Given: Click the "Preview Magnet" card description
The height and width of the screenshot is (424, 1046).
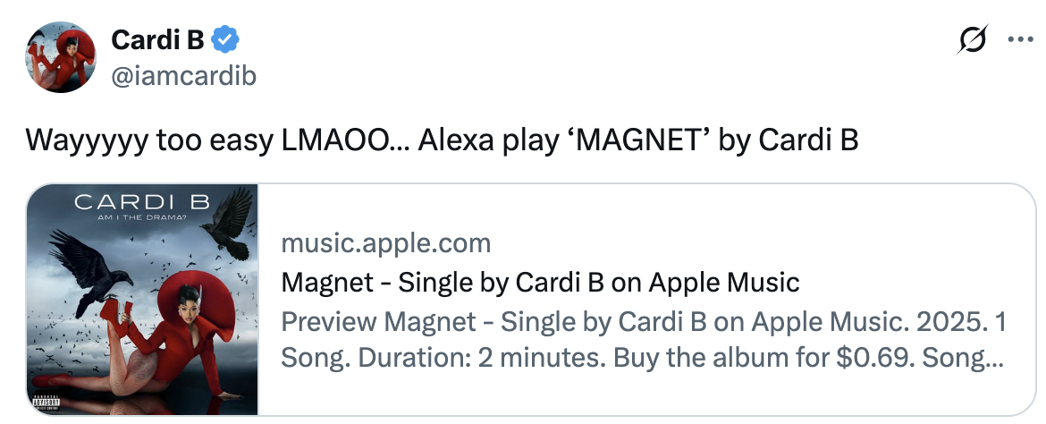Looking at the screenshot, I should pyautogui.click(x=640, y=321).
